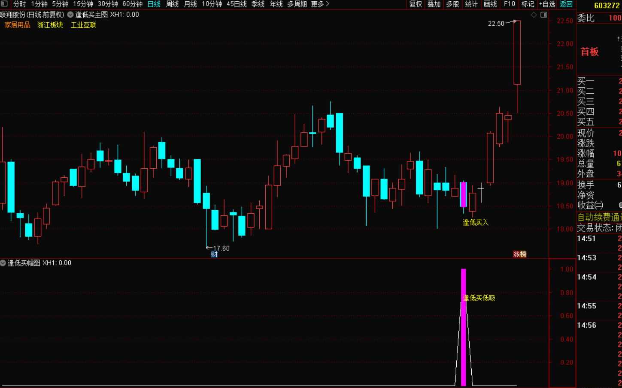Open 逢低买主图 indicator dropdown
This screenshot has width=622, height=388.
click(70, 15)
